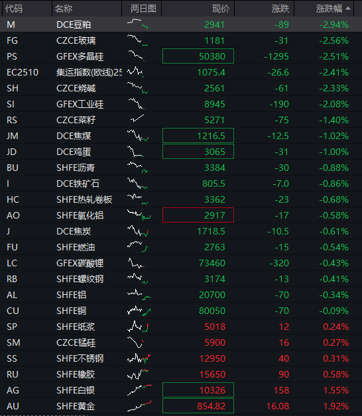362x416 pixels.
Task: Select the CZCE玻璃 FG row
Action: pyautogui.click(x=181, y=40)
